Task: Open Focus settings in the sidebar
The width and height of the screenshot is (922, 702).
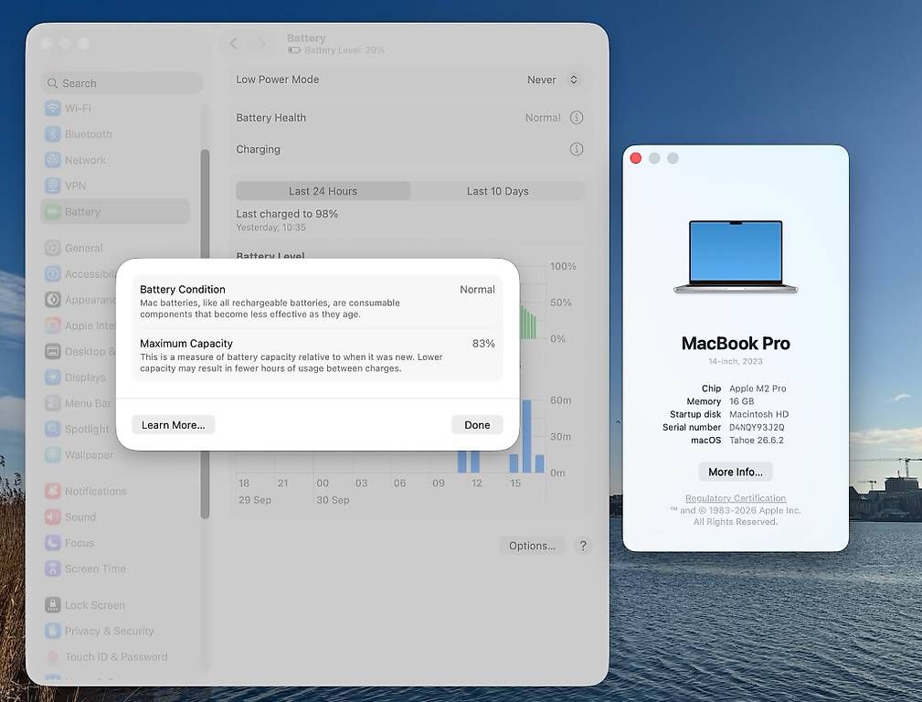Action: click(x=115, y=543)
